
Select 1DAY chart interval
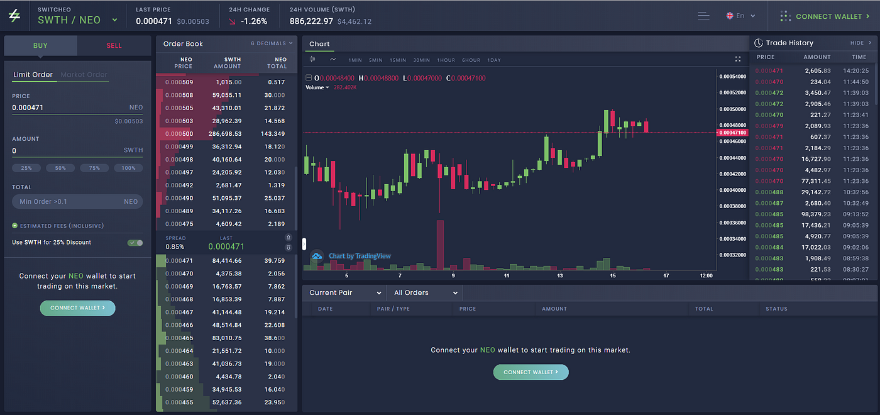tap(494, 60)
